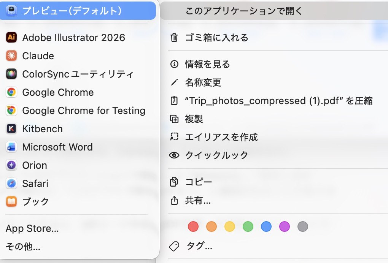Click the Chrome for Testing icon
Viewport: 388px width, 263px height.
coord(11,111)
